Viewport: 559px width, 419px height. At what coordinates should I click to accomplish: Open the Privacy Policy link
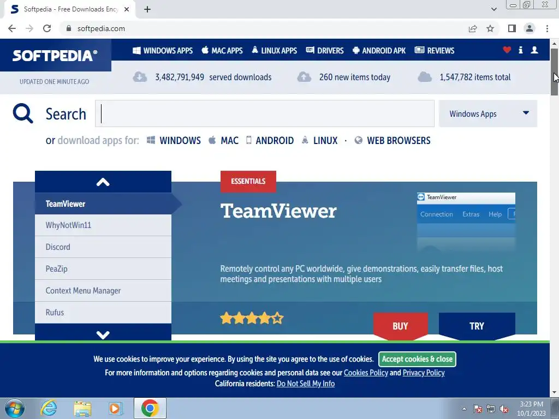coord(424,373)
